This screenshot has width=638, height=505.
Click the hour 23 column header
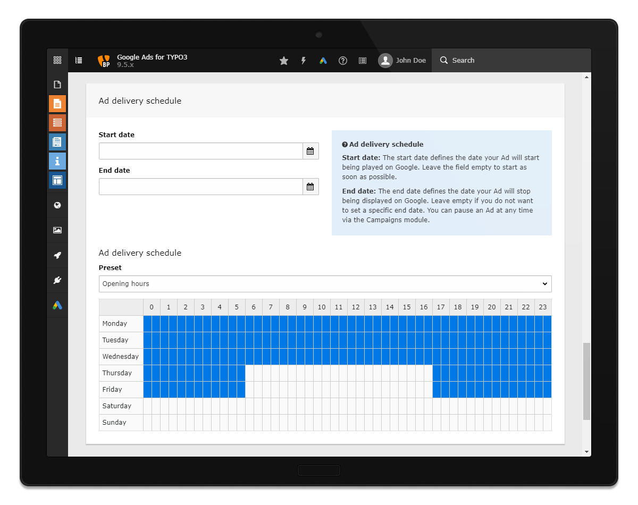pos(543,307)
